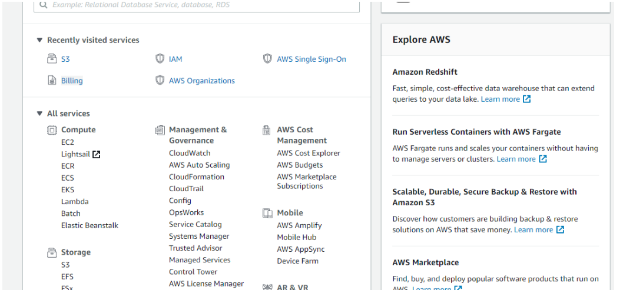Open Trusted Advisor

195,248
